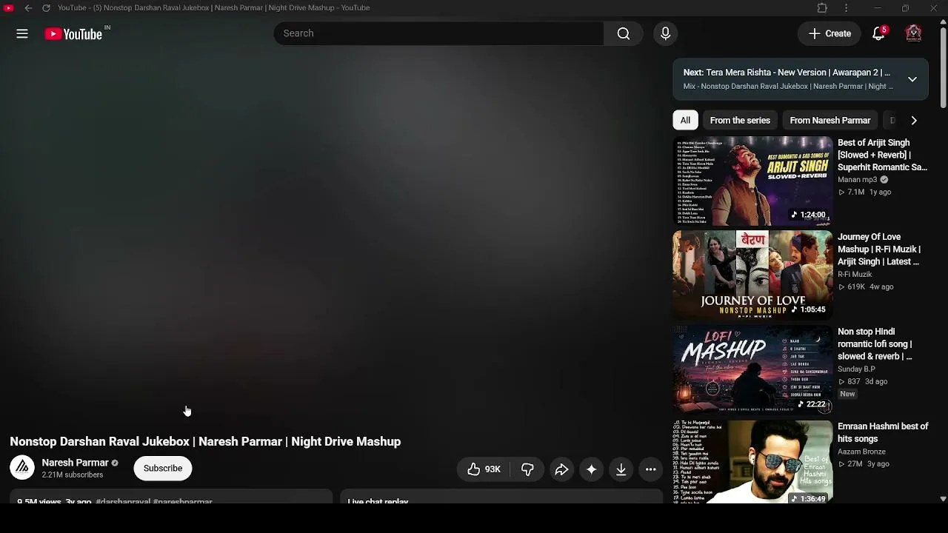Open Journey Of Love Mashup video title
Screen dimensions: 948x533
point(879,249)
